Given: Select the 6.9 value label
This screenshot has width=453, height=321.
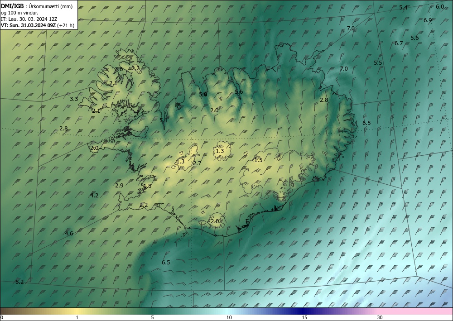Looking at the screenshot, I should (428, 20).
